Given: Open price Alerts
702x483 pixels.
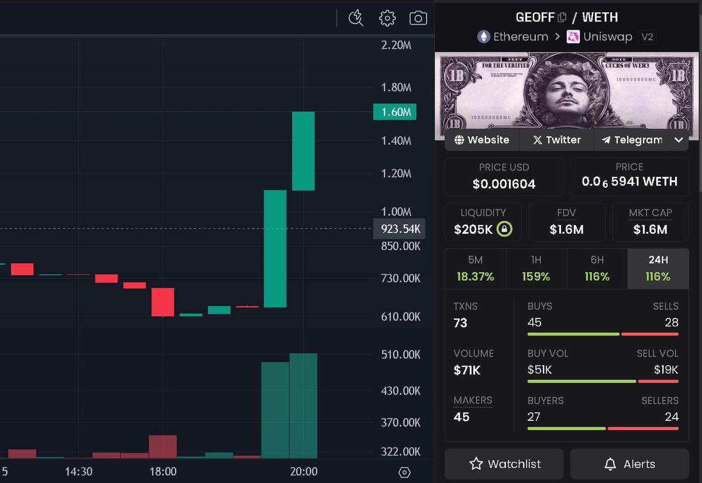Looking at the screenshot, I should point(629,464).
